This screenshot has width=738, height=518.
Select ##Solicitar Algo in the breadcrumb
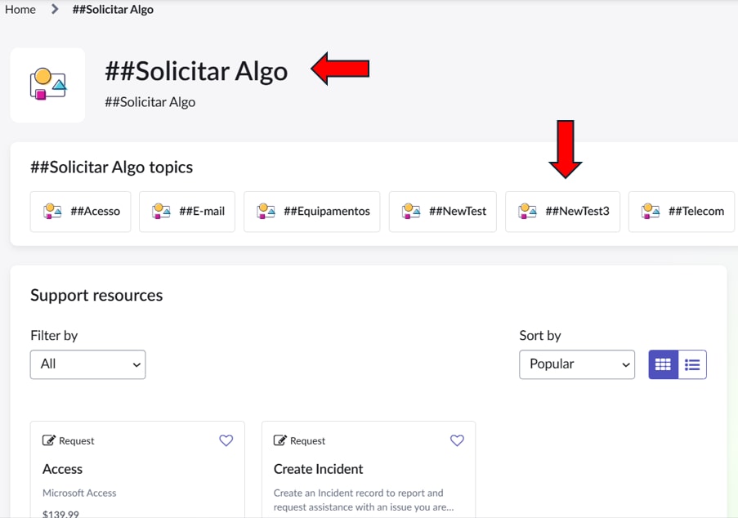click(113, 10)
